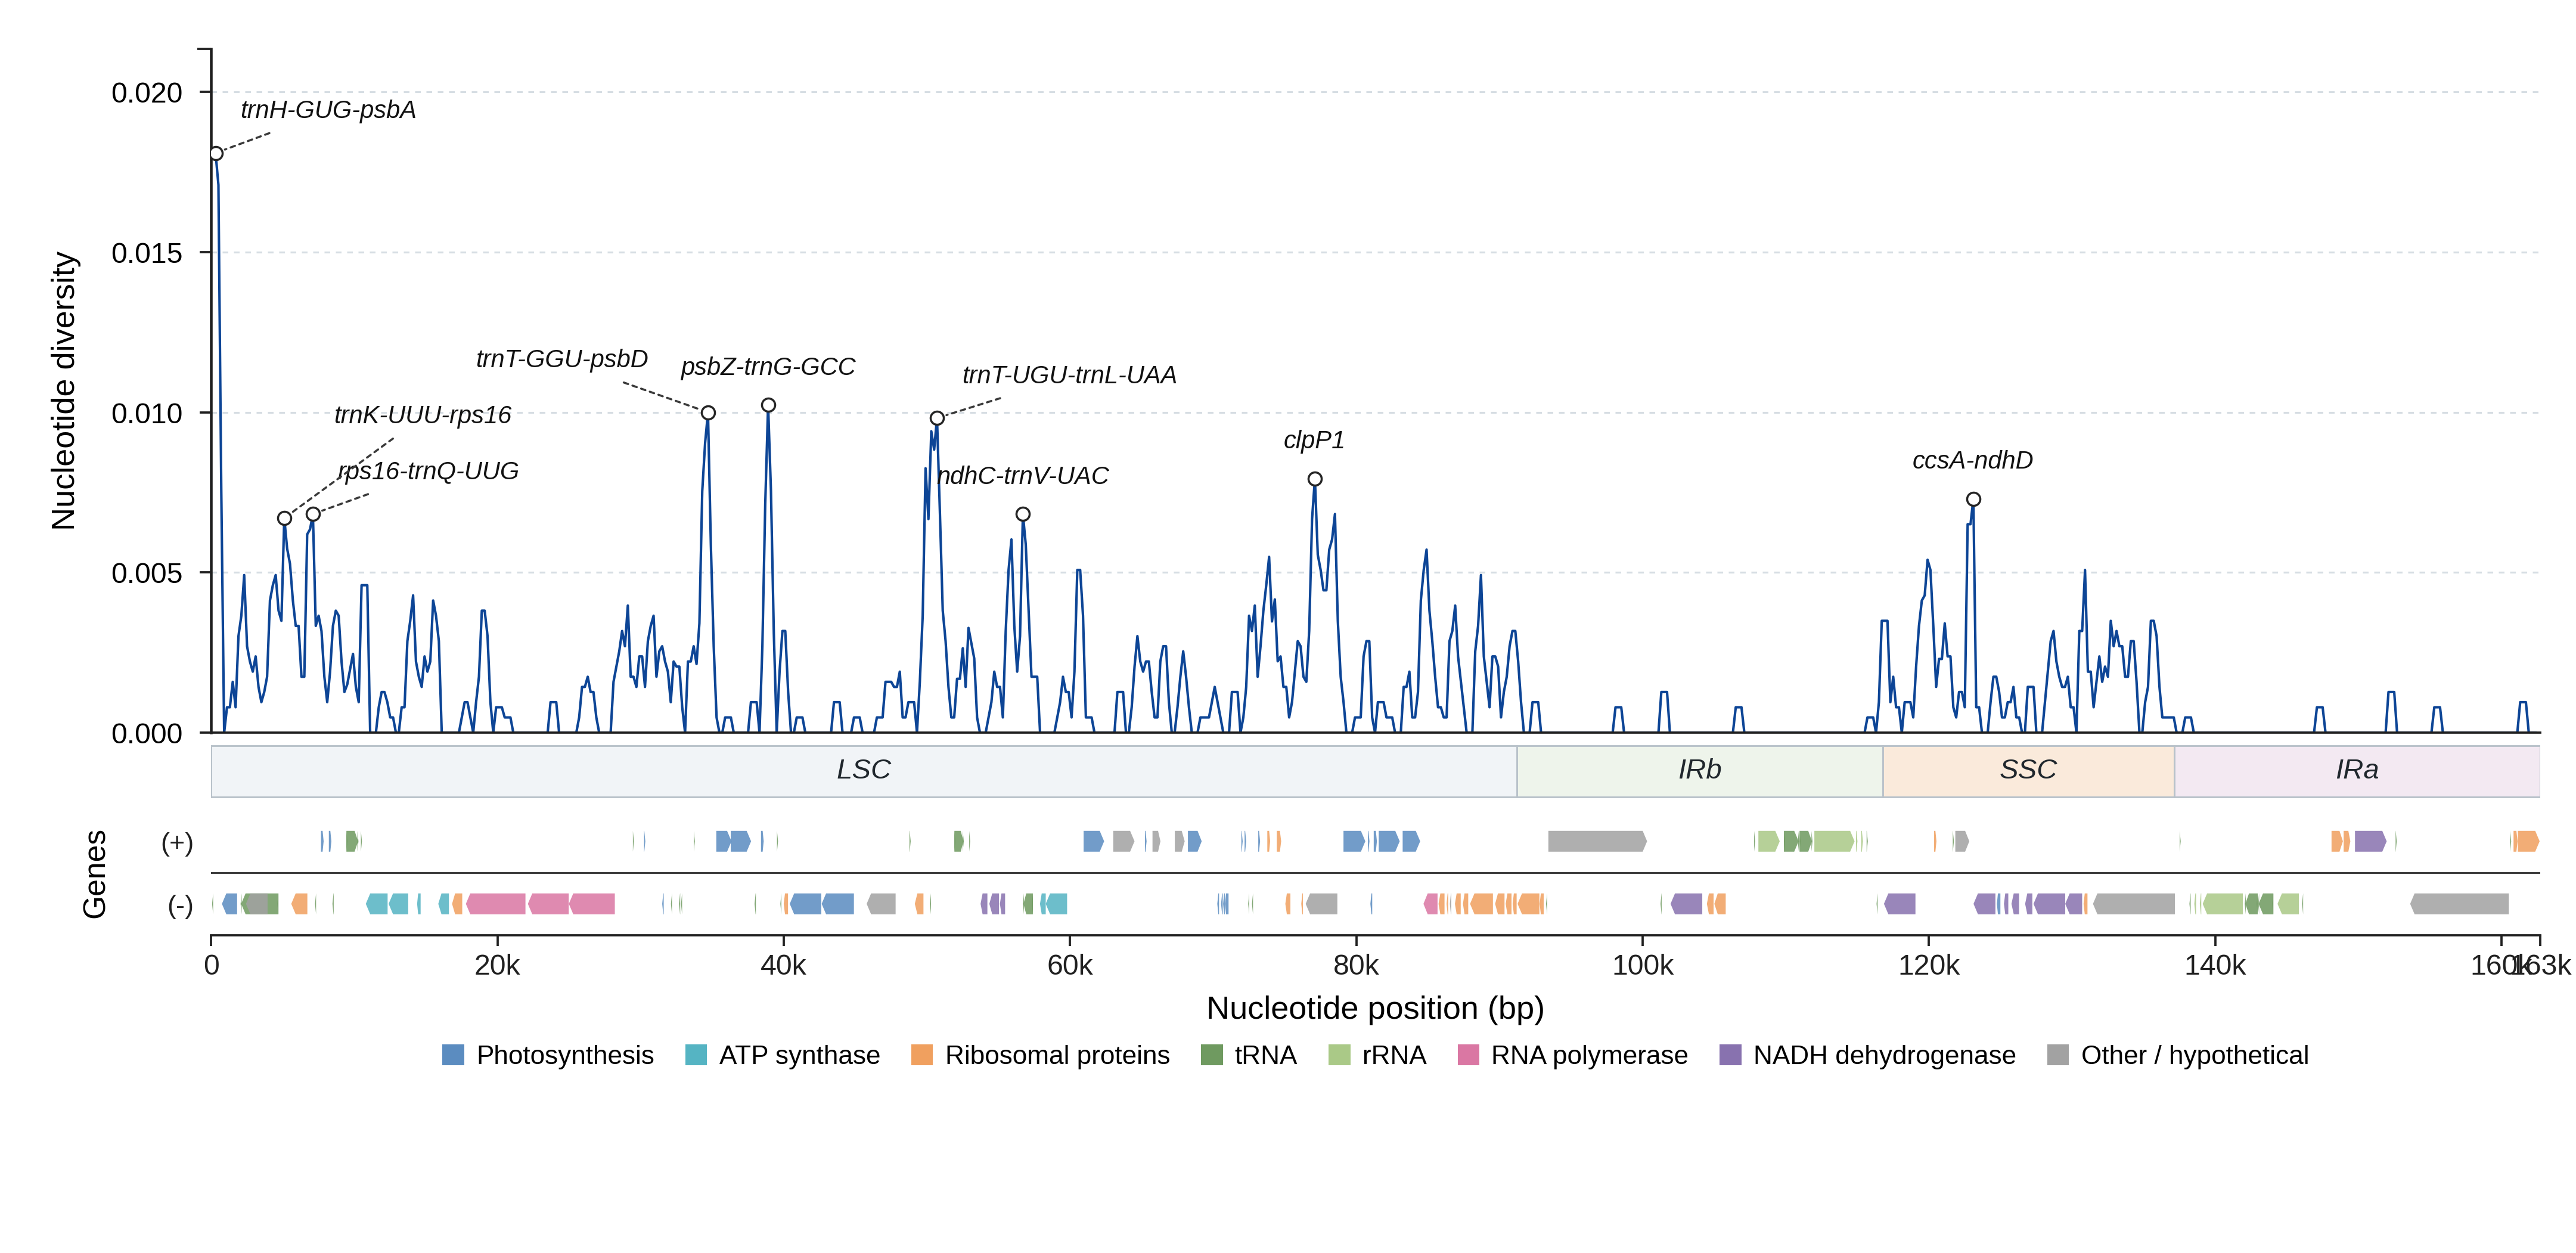Viewport: 2576px width, 1253px height.
Task: Click the Ribosomal proteins legend swatch
Action: point(922,1055)
